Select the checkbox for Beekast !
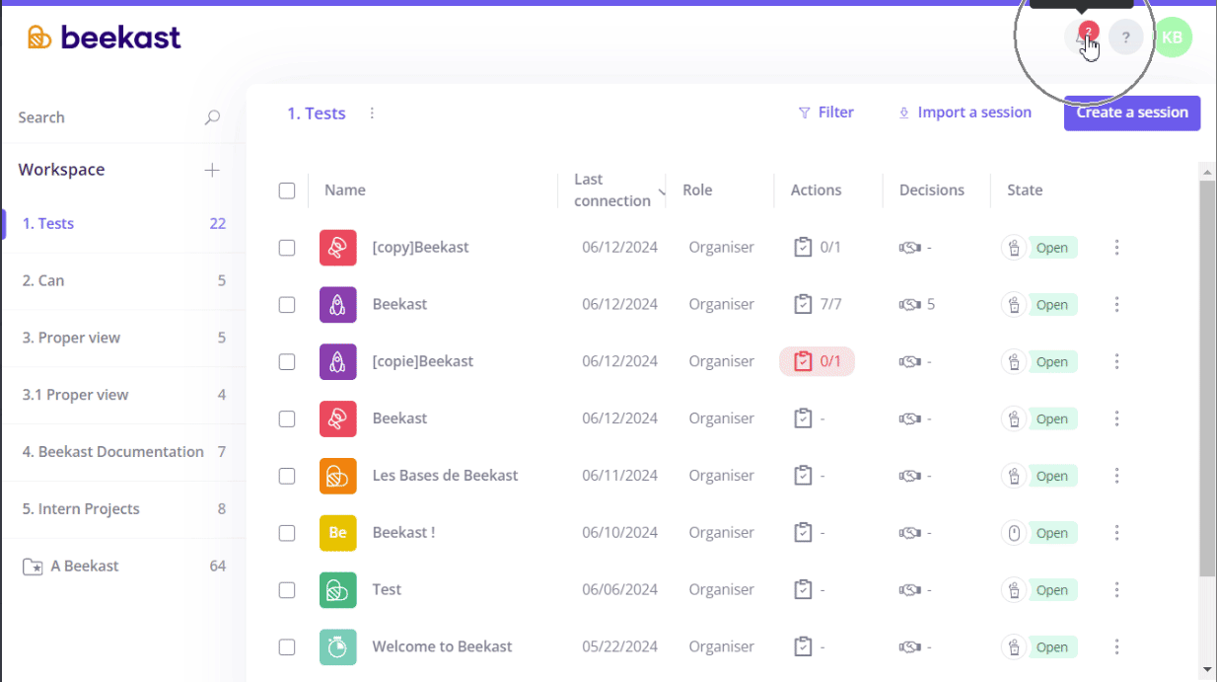 [287, 533]
